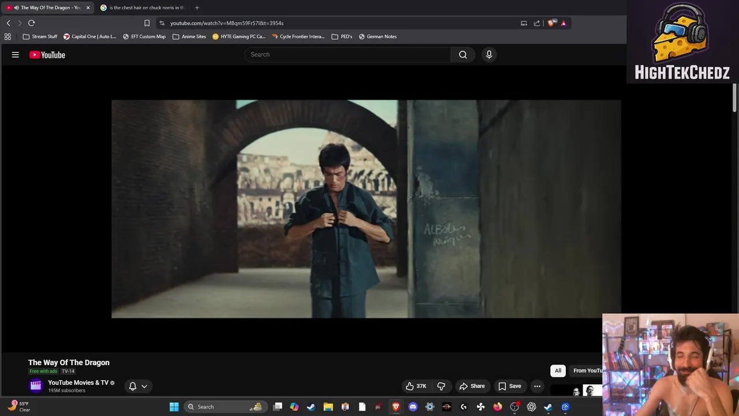The image size is (739, 416).
Task: Open the Windows Start menu
Action: [x=174, y=407]
